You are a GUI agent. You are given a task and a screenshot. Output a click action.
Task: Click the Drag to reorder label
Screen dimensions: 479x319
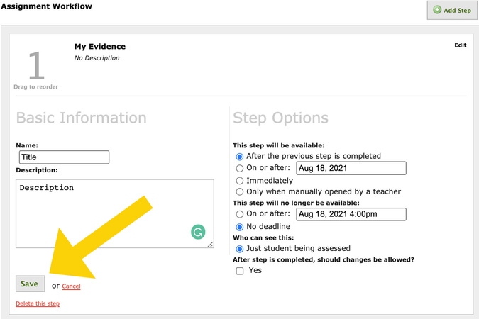[35, 86]
